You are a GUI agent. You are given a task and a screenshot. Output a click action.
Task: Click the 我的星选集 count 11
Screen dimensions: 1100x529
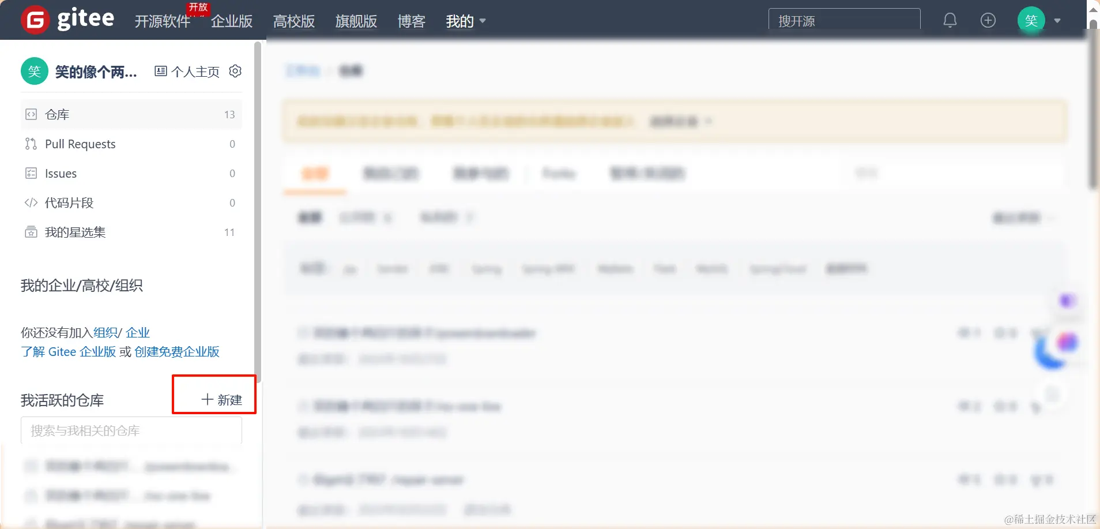(229, 232)
